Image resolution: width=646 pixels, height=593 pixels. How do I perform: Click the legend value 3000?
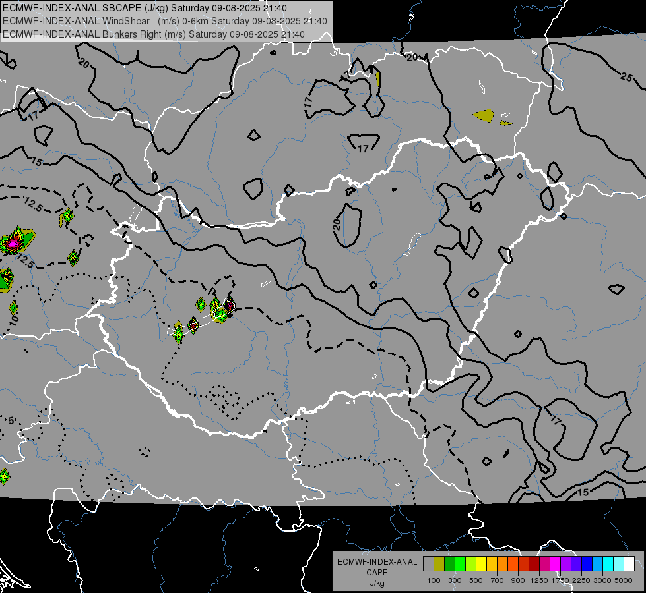tap(602, 580)
